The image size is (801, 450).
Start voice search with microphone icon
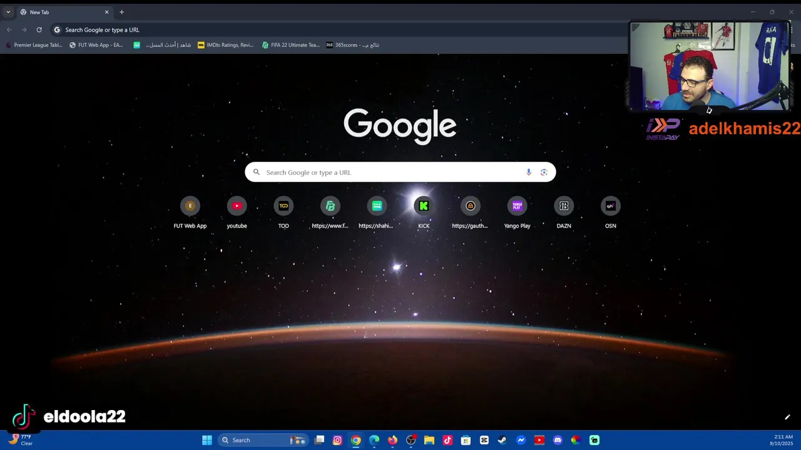click(x=529, y=172)
